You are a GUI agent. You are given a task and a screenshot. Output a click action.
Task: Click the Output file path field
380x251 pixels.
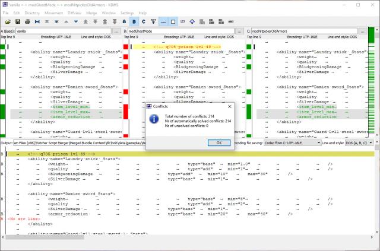[x=80, y=143]
